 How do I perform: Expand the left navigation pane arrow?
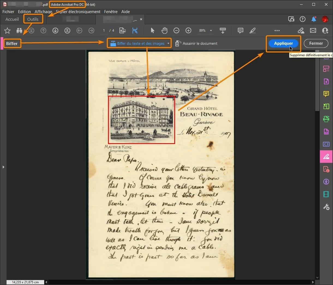coord(3,167)
